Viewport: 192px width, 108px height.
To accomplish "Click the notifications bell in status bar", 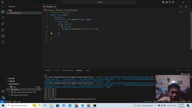I will click(x=189, y=102).
